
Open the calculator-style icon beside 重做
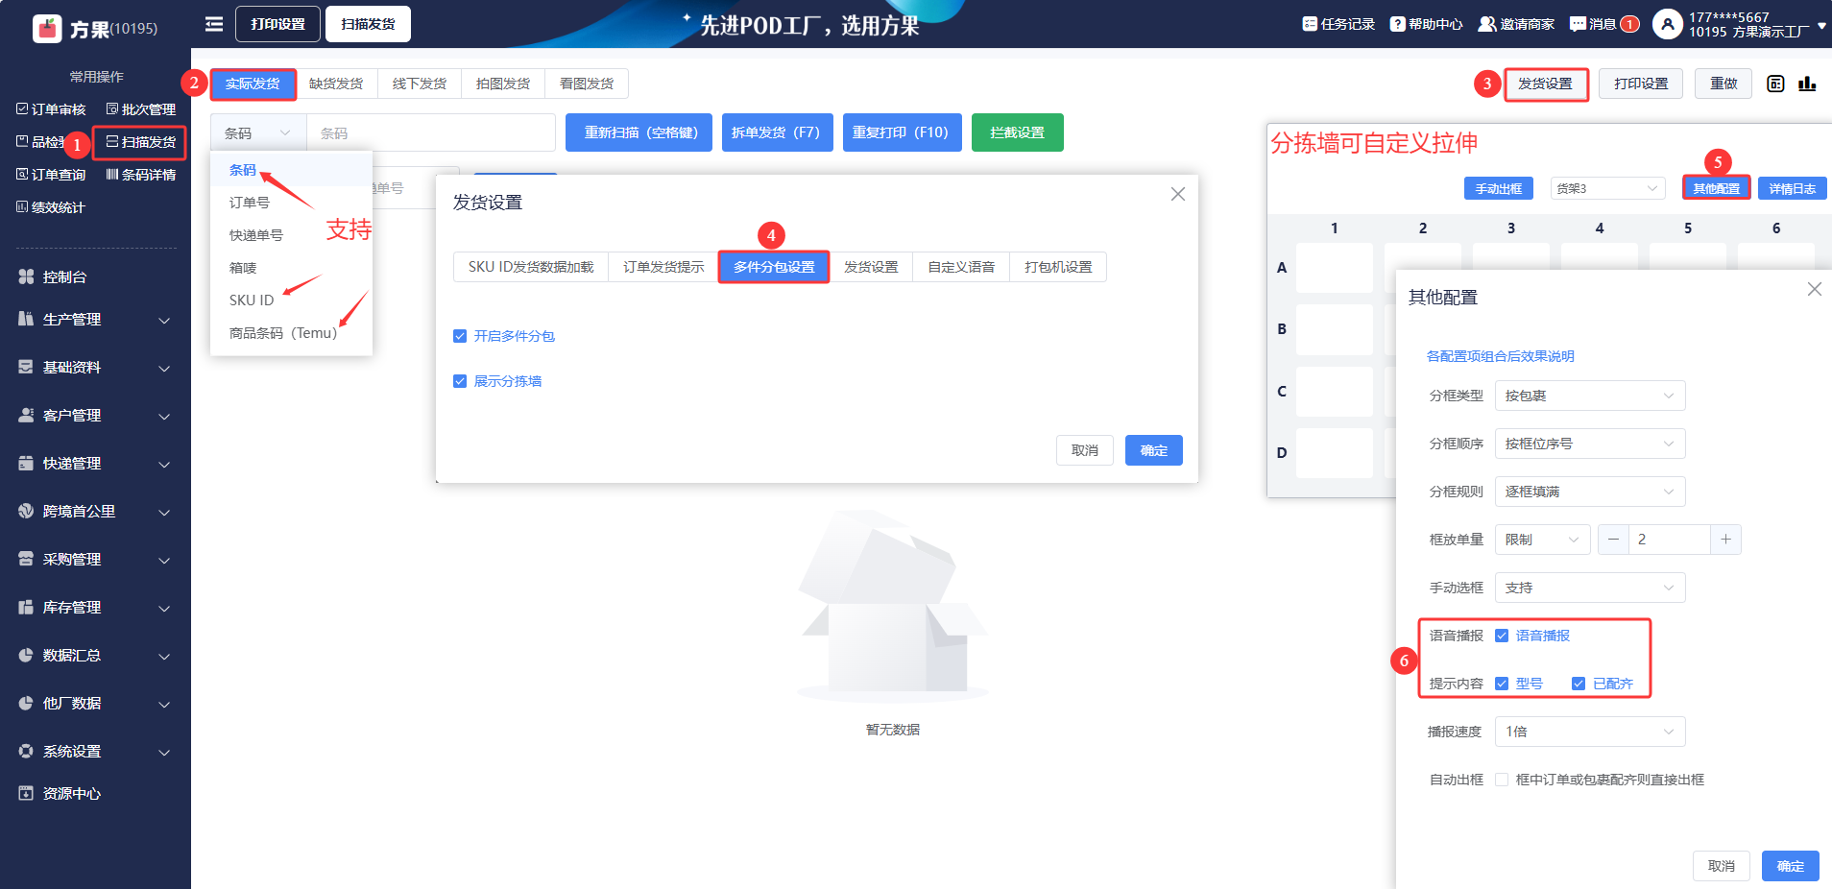click(1775, 84)
